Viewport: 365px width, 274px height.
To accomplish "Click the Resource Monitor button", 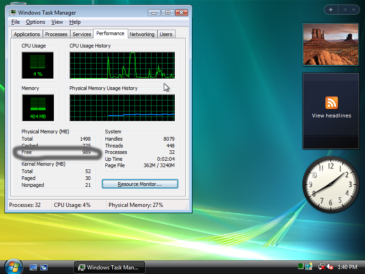I will (140, 184).
